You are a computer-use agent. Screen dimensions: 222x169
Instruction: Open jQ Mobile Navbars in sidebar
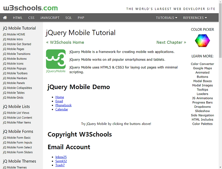[x=15, y=78]
